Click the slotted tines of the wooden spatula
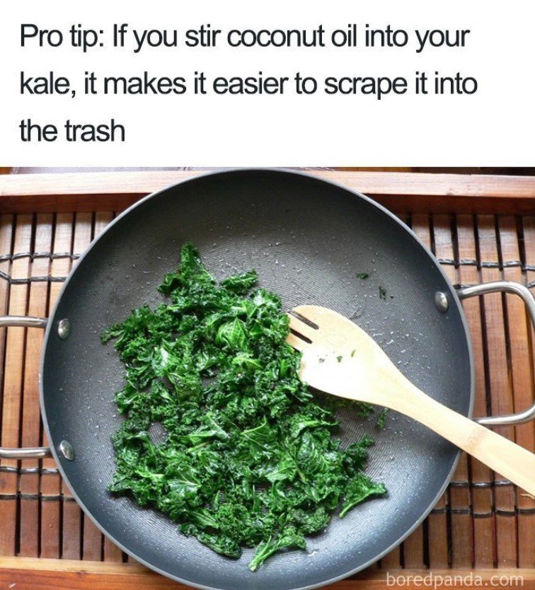The width and height of the screenshot is (535, 590). (x=303, y=327)
